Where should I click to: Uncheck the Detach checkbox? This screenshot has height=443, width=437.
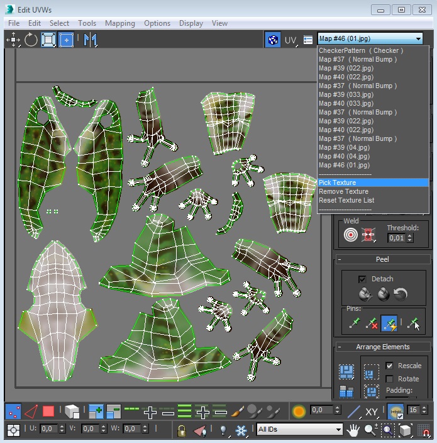362,279
